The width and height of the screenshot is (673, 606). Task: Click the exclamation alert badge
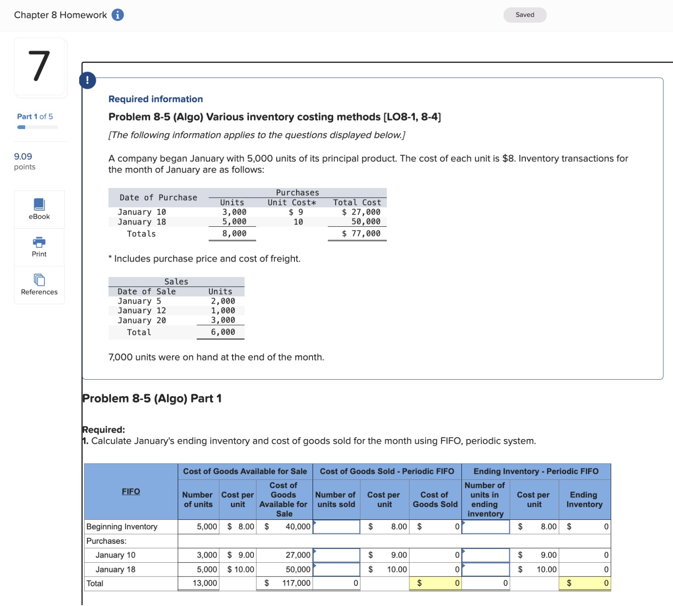(x=87, y=80)
